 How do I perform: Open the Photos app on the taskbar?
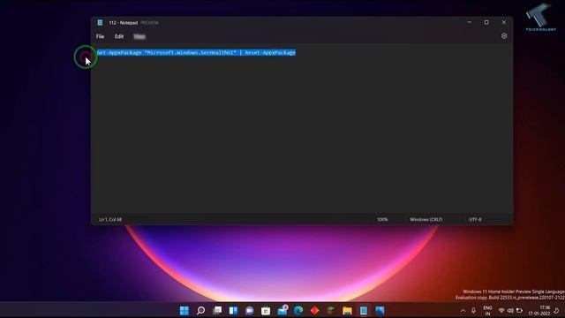pyautogui.click(x=380, y=310)
